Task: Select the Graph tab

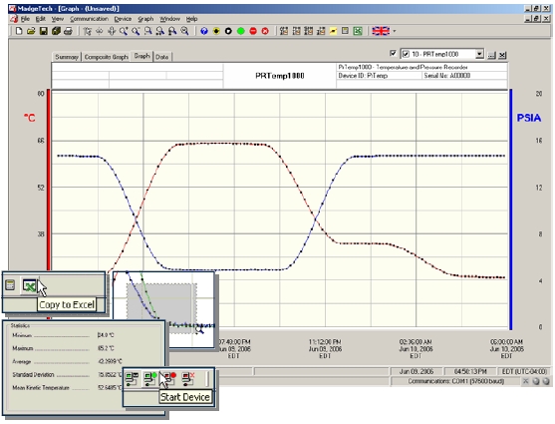Action: 141,56
